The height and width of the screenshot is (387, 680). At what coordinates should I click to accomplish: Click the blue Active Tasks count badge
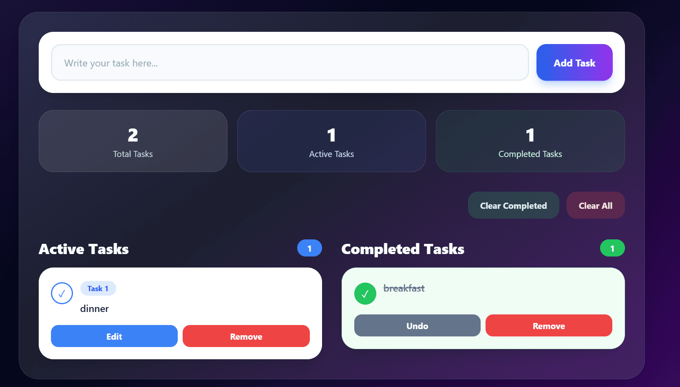point(309,248)
